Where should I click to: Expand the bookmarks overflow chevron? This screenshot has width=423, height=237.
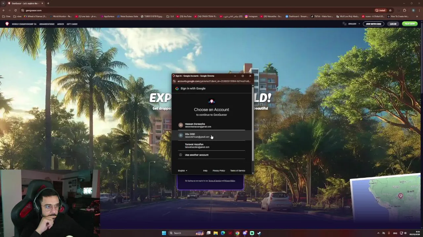[417, 16]
